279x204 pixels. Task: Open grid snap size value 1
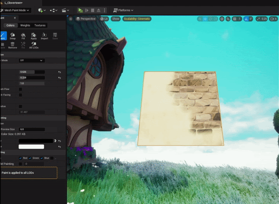[240, 19]
